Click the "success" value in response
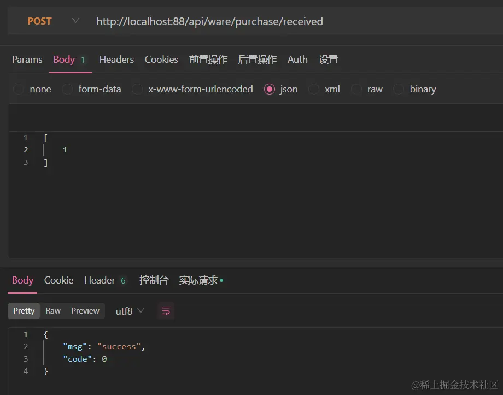503x395 pixels. pyautogui.click(x=119, y=346)
